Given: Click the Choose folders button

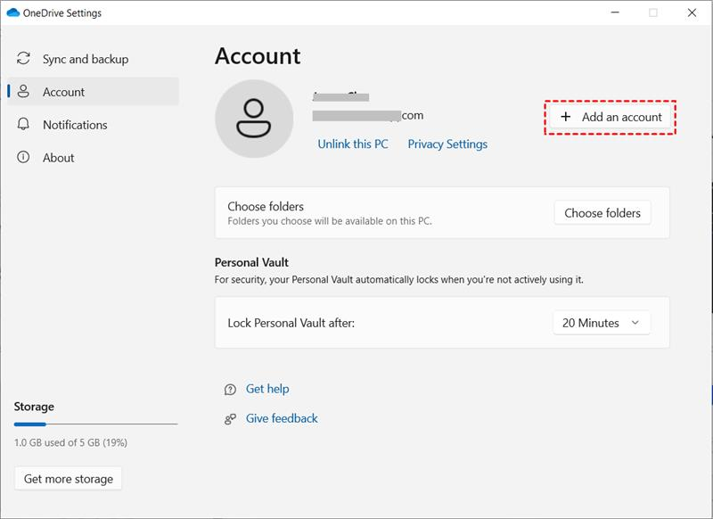Looking at the screenshot, I should (602, 213).
